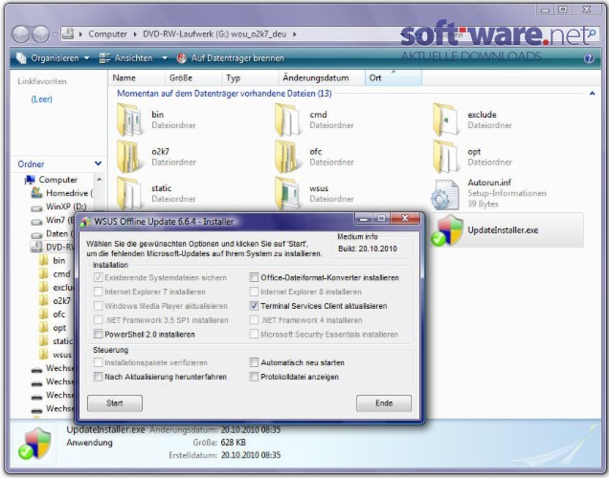Click Existierende Systemdateien sichern checkbox
The height and width of the screenshot is (478, 609).
click(x=99, y=277)
